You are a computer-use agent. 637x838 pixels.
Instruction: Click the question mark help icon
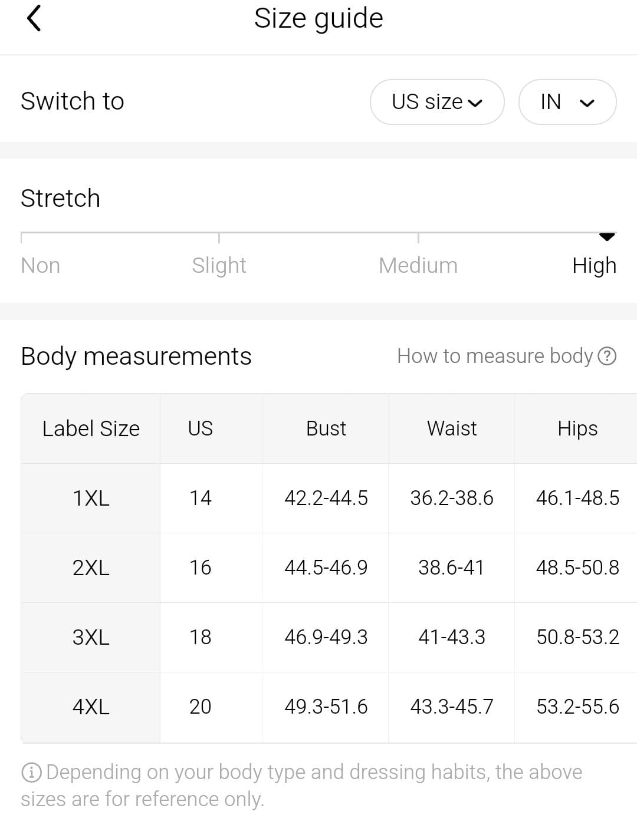[607, 356]
